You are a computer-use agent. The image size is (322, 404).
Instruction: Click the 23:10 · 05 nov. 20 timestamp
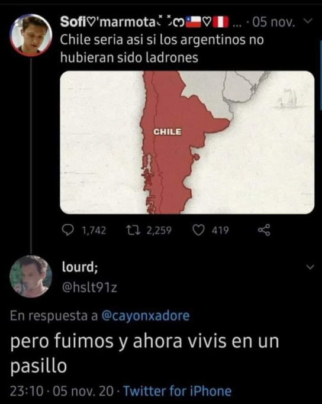(62, 391)
